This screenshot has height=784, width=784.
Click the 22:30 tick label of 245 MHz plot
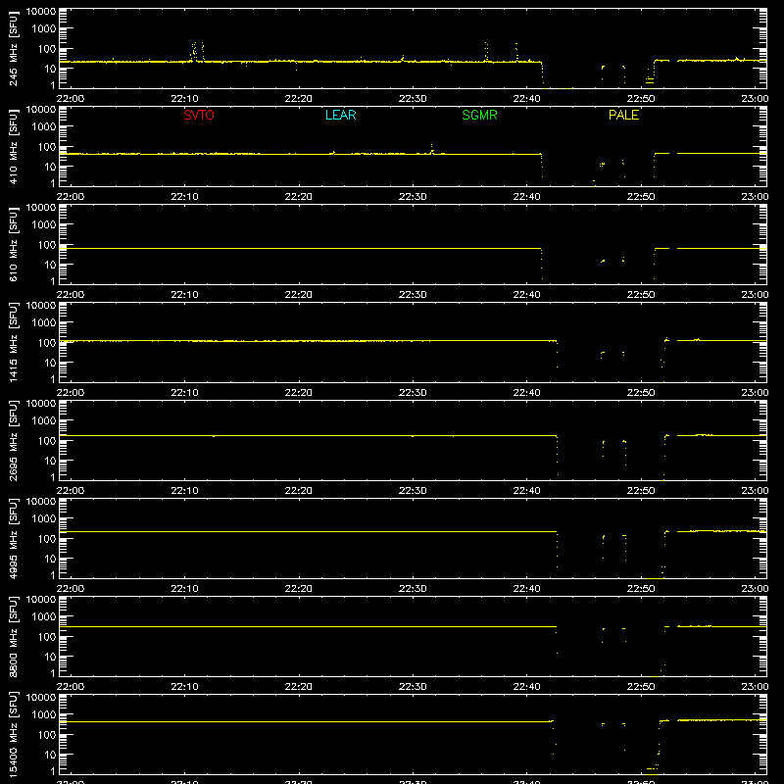click(x=413, y=99)
